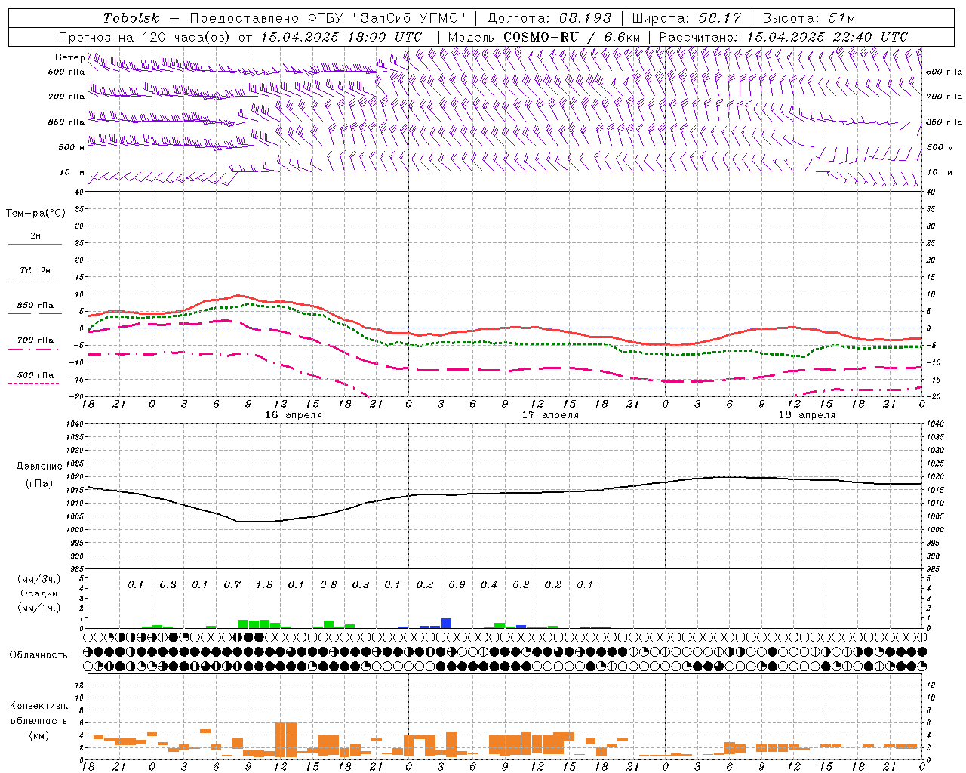Screen dimensions: 966x773
Task: Click the Давление pressure panel label
Action: 39,467
